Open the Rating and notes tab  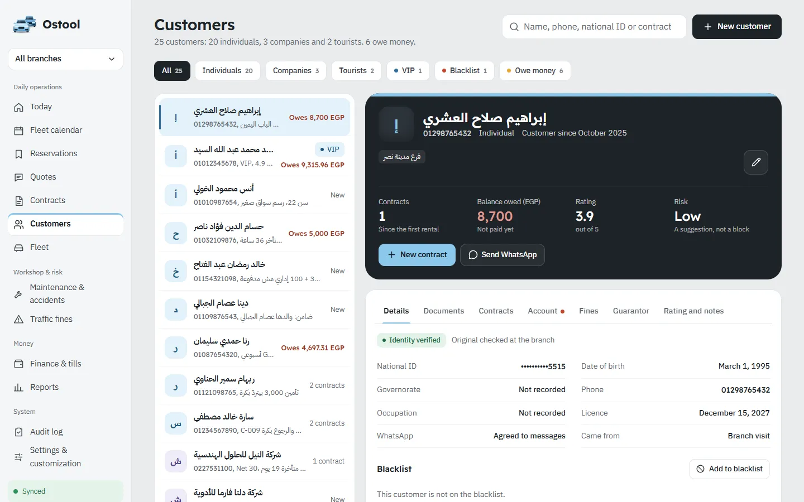[x=693, y=311]
